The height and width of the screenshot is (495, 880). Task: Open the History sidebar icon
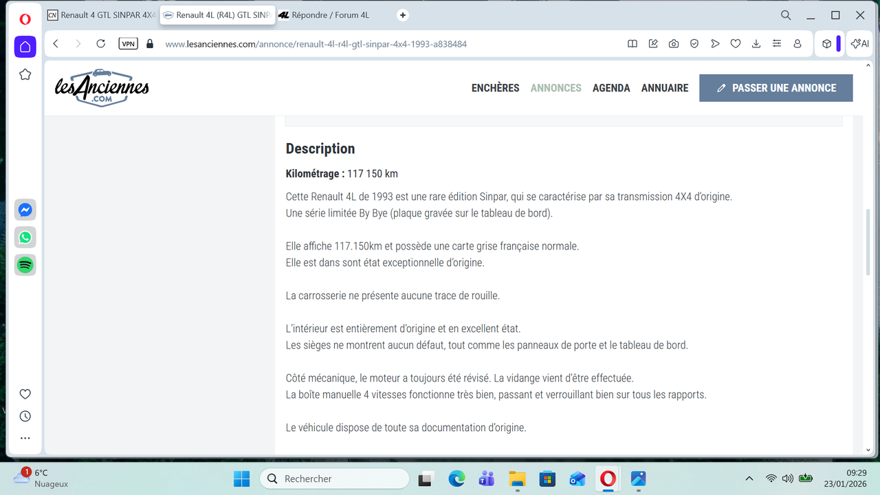point(25,415)
